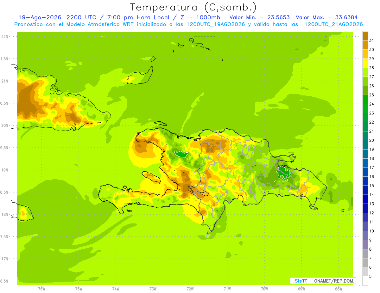This screenshot has height=293, width=380.
Task: Click legend swatch between 26 and 27
Action: tap(365, 81)
